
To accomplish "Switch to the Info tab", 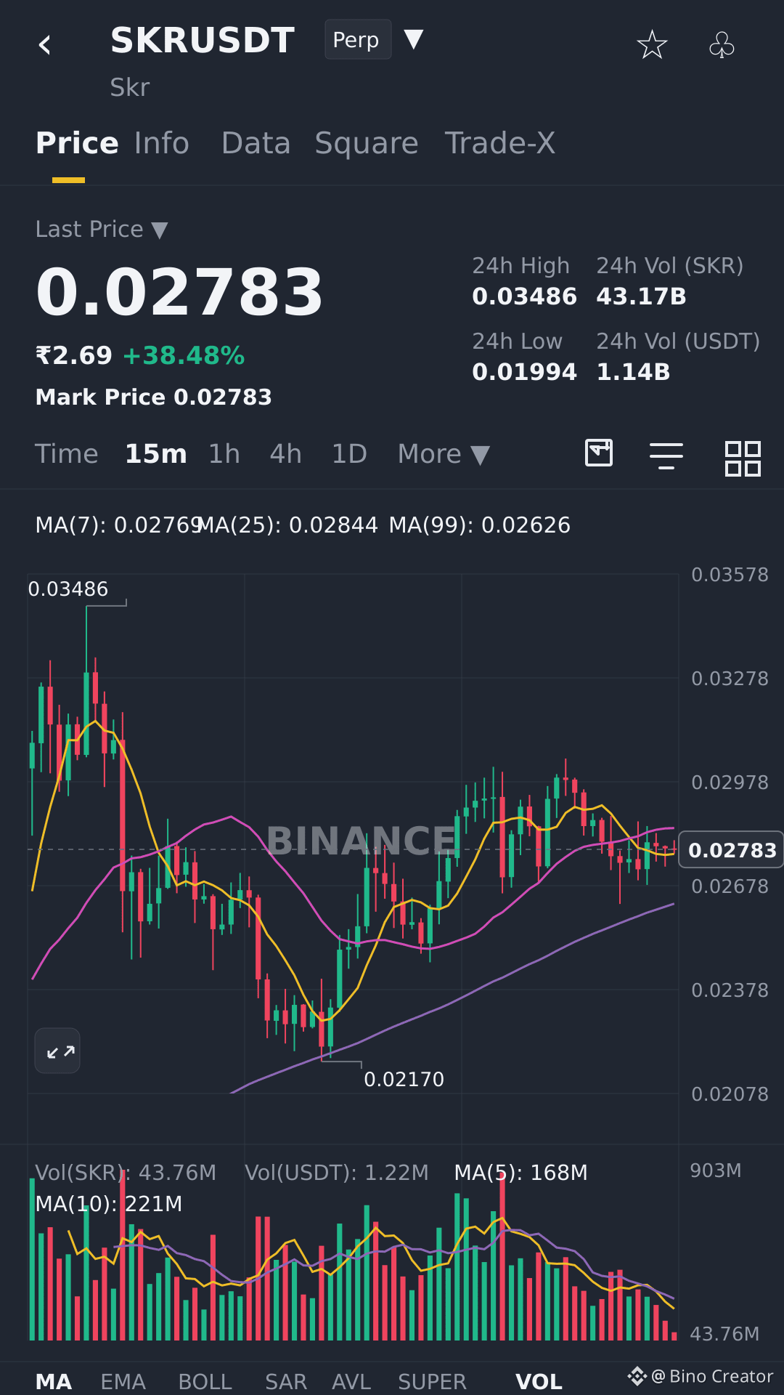I will (x=161, y=143).
